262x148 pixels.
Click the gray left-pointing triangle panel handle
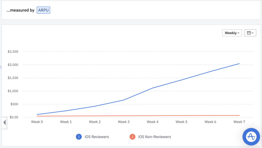(x=4, y=123)
